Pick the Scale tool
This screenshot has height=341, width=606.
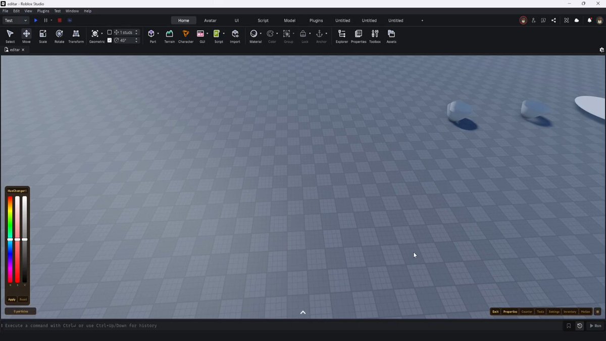43,36
